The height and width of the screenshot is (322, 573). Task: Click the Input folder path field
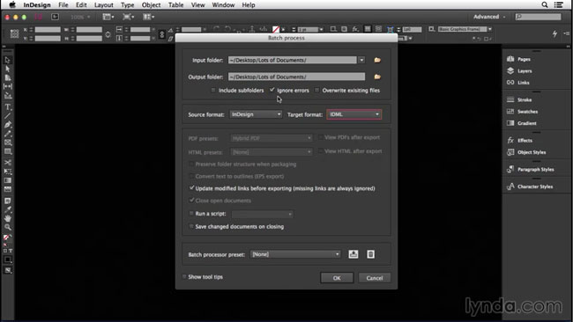coord(293,60)
